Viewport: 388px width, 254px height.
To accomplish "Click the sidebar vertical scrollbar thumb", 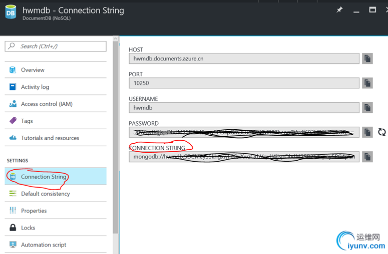I will click(115, 137).
